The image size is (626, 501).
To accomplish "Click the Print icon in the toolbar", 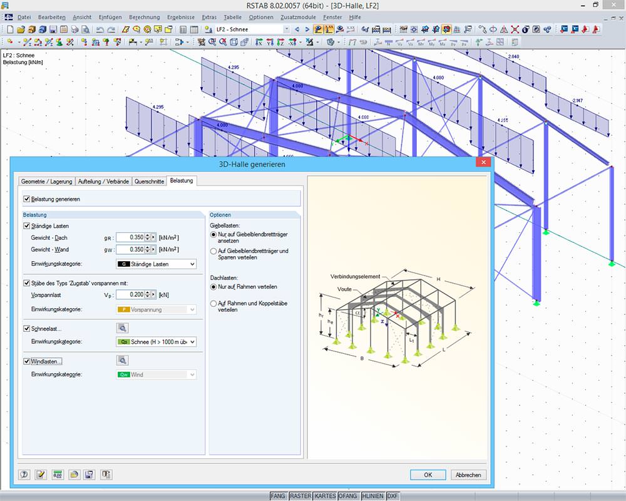I will [x=74, y=29].
